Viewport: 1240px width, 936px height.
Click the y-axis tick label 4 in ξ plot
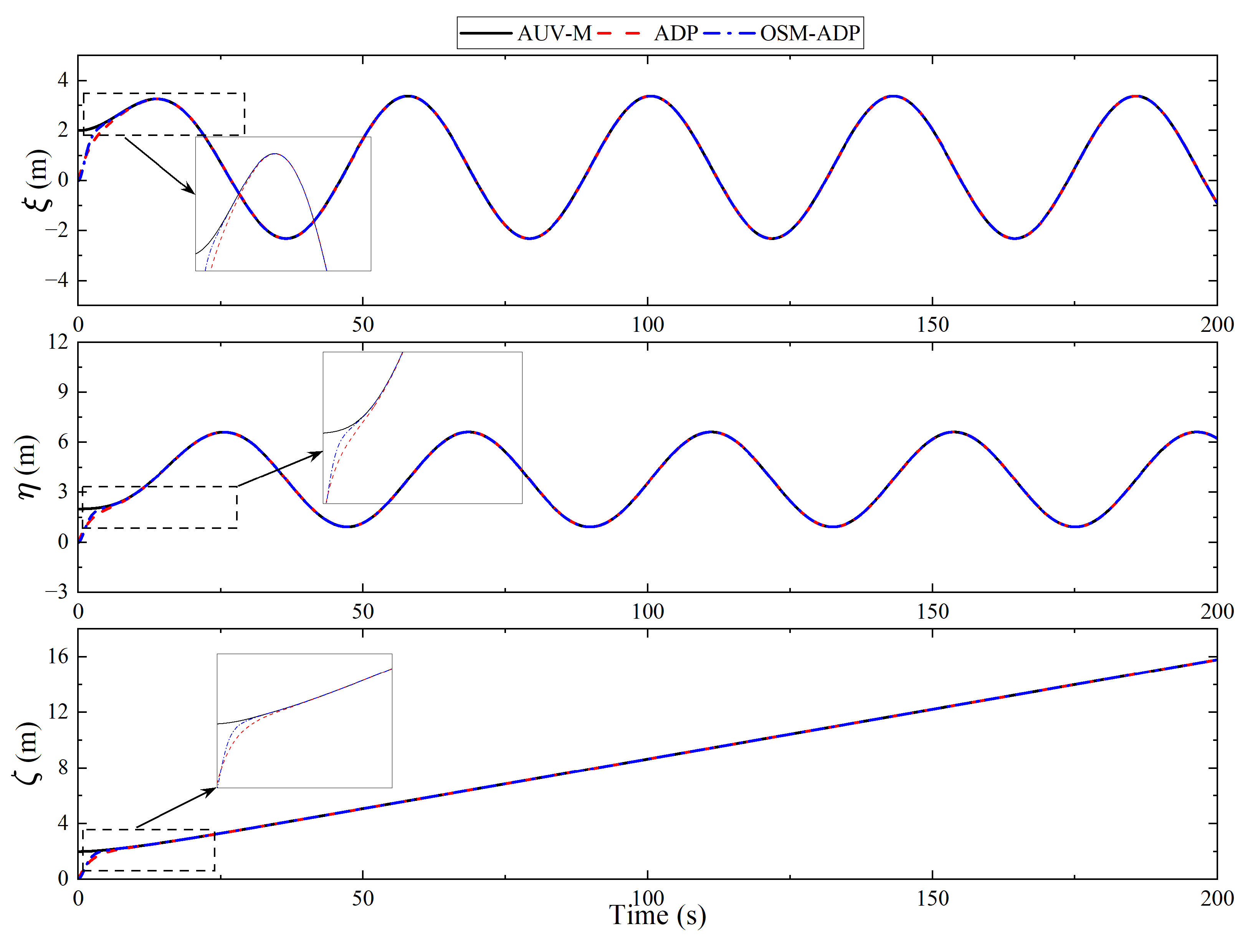(63, 80)
